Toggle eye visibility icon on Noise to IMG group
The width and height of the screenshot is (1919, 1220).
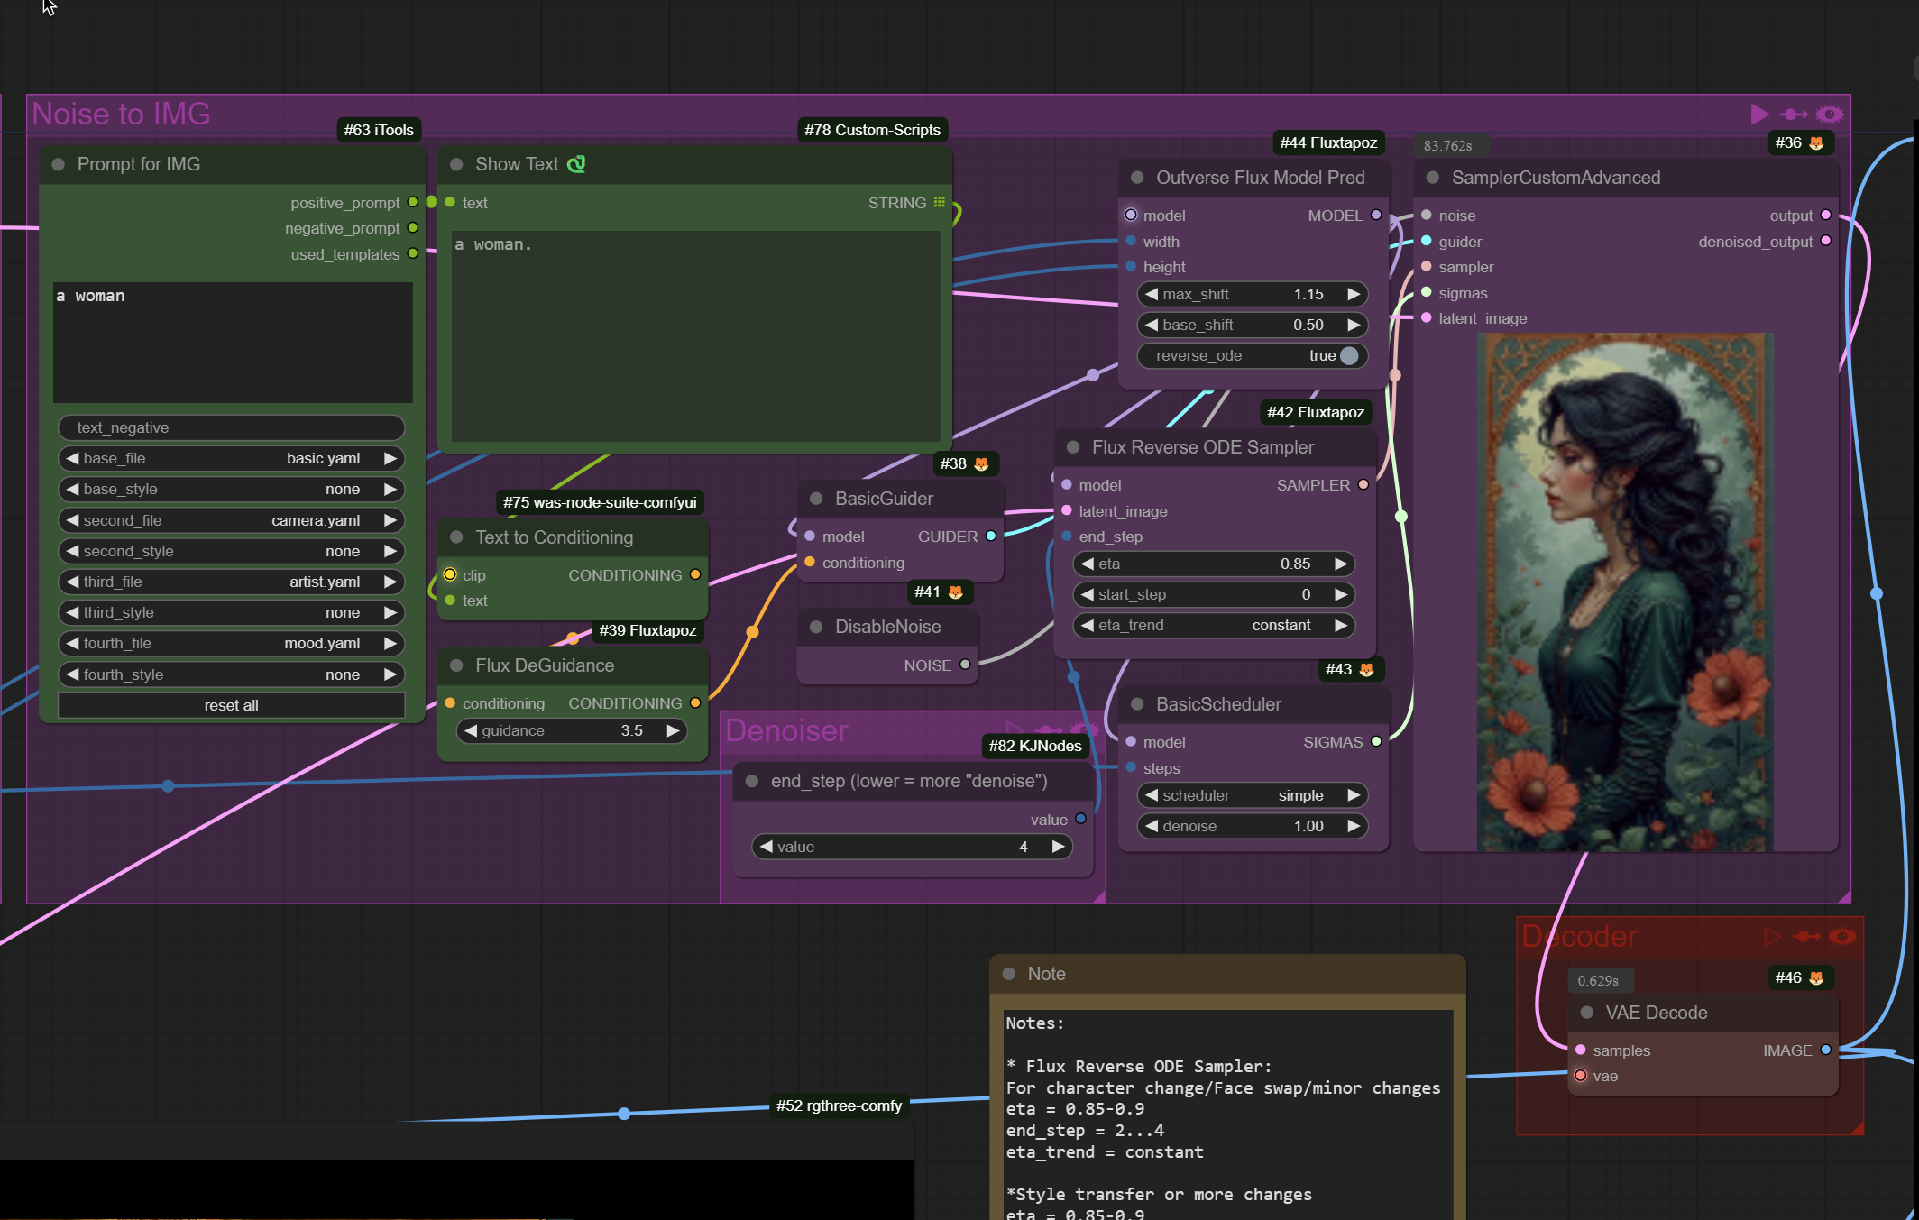coord(1829,115)
